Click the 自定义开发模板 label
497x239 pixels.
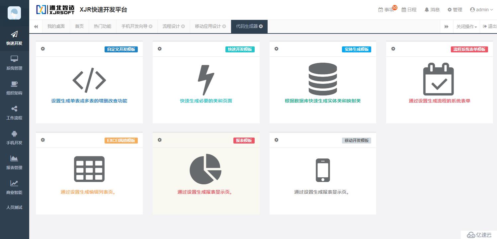[121, 49]
